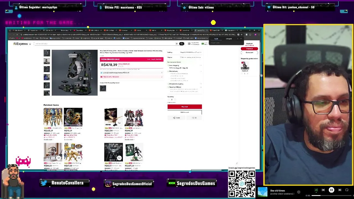Add the R$52,4 item to cart icon
The height and width of the screenshot is (199, 354).
click(119, 158)
